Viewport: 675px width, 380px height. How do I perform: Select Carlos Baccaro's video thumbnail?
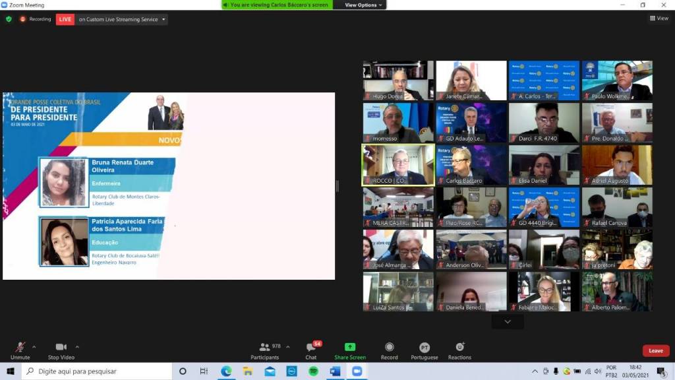pos(471,165)
